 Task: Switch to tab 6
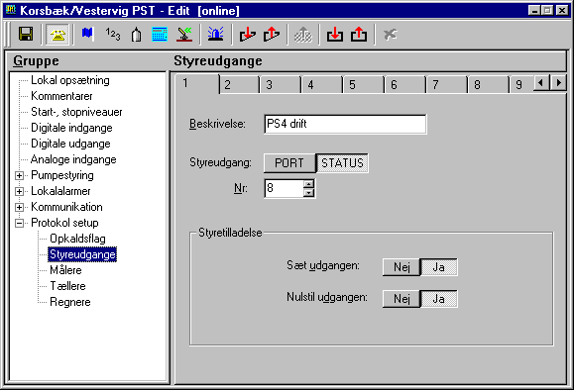pos(405,85)
